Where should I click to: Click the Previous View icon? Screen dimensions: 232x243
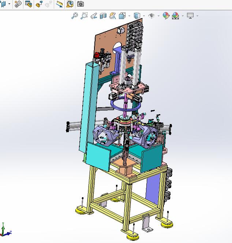(94, 16)
